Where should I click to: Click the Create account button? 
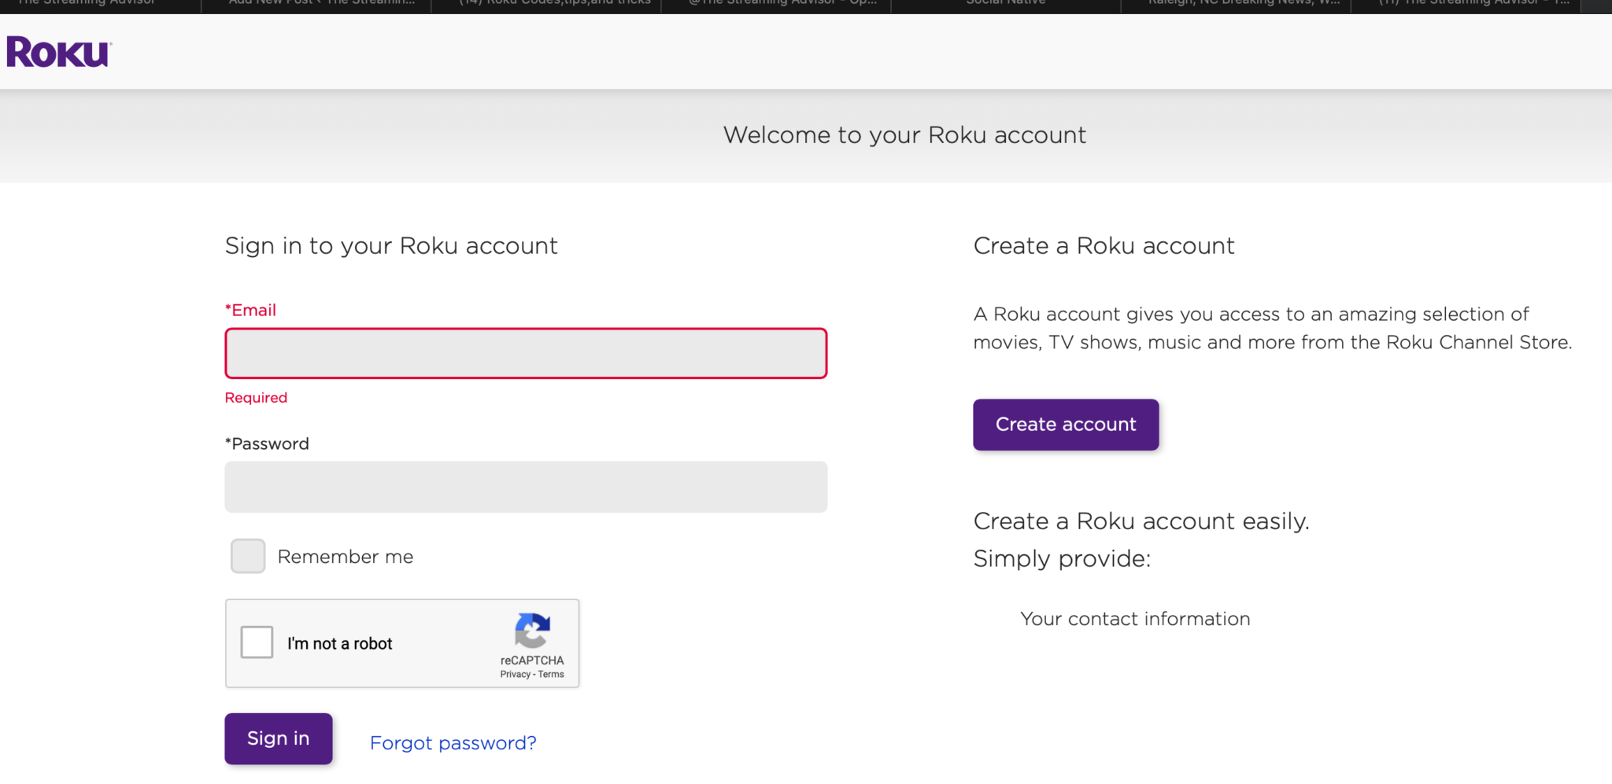coord(1066,425)
